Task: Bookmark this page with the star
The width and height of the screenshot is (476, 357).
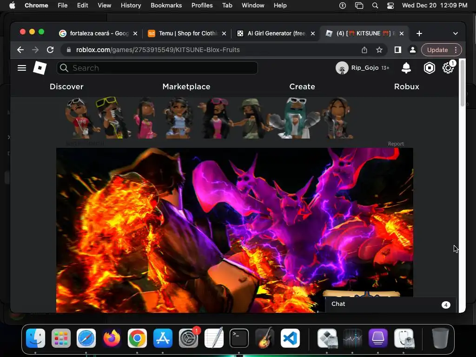Action: [x=379, y=50]
